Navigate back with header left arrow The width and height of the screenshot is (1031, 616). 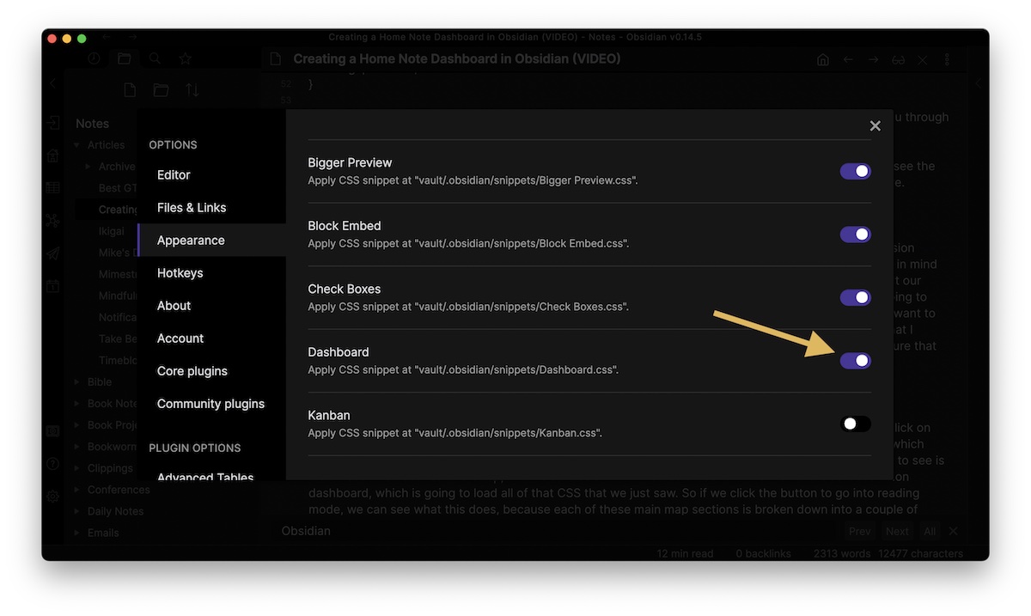(848, 59)
